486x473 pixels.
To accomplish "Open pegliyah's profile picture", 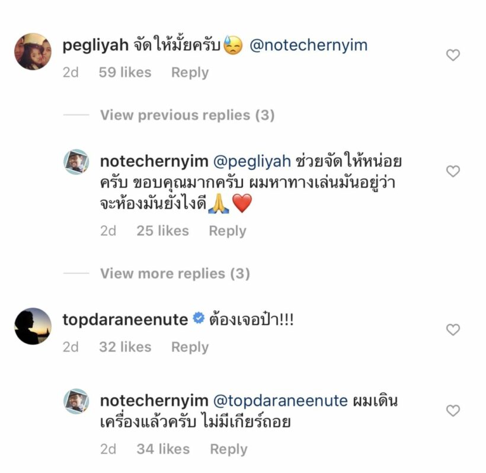I will click(x=33, y=52).
